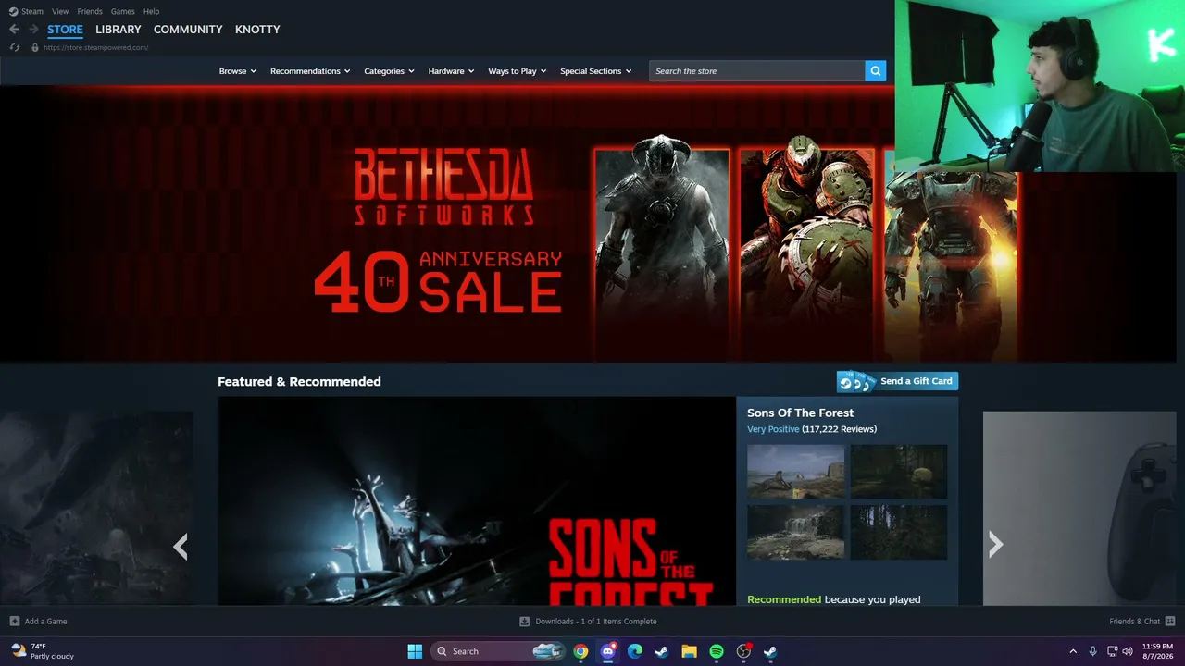Open the KNOTTY profile tab

click(257, 30)
